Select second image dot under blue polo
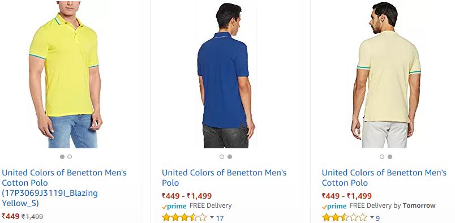Viewport: 455px width, 223px height. tap(230, 157)
